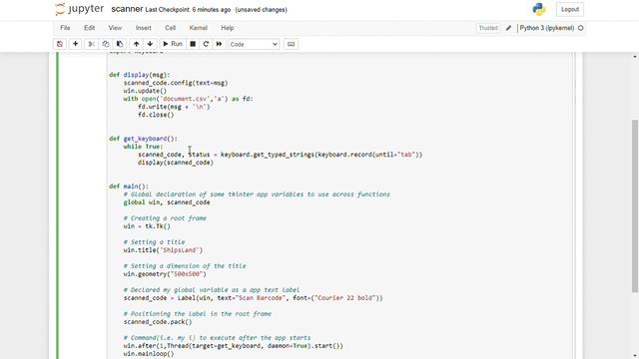Image resolution: width=639 pixels, height=359 pixels.
Task: Move selected cell up arrow
Action: [136, 44]
